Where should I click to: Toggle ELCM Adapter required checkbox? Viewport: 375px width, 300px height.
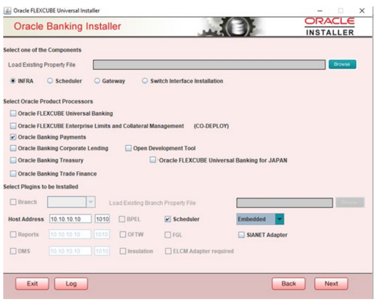(x=168, y=251)
